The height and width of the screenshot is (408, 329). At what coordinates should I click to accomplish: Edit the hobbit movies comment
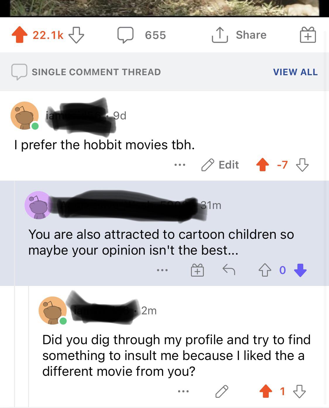click(220, 165)
